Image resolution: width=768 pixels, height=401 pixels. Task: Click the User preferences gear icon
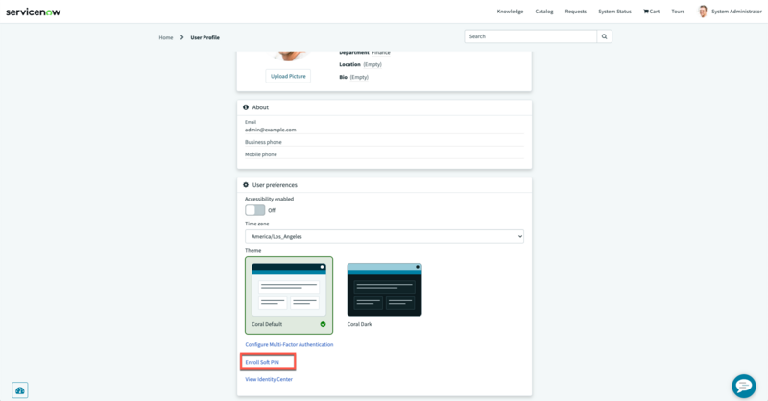point(246,185)
